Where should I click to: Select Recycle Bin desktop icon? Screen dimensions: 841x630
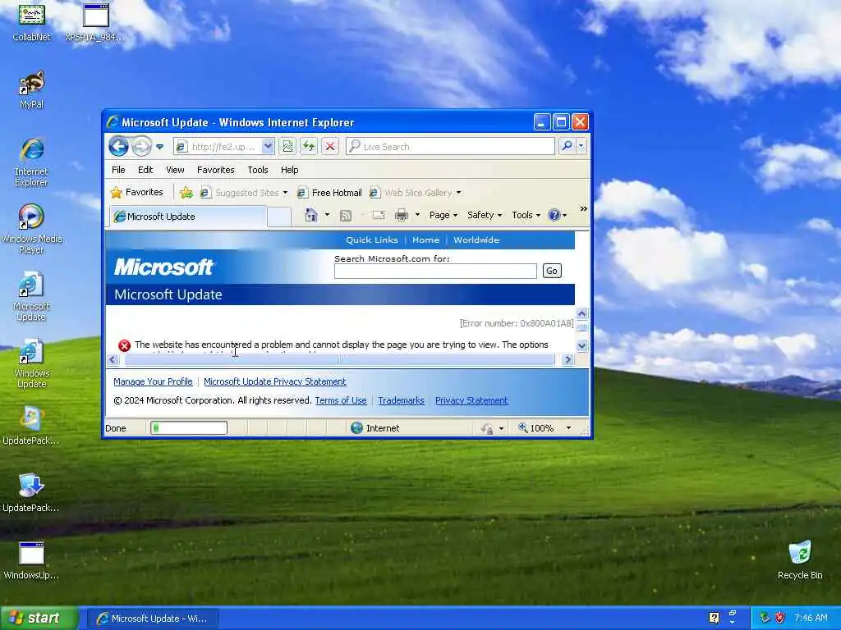tap(800, 560)
